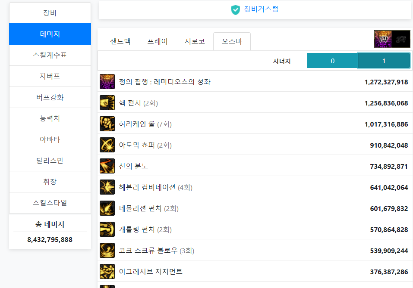This screenshot has width=413, height=288.
Task: Click the 헤븐리 컴비네이션 skill icon
Action: (107, 187)
